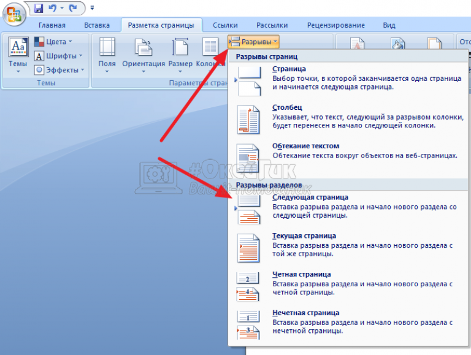The height and width of the screenshot is (355, 471).
Task: Select the Обтекание текстом menu entry
Action: pyautogui.click(x=305, y=146)
